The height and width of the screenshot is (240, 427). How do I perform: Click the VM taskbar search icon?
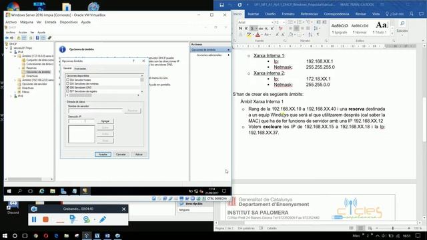pyautogui.click(x=20, y=191)
